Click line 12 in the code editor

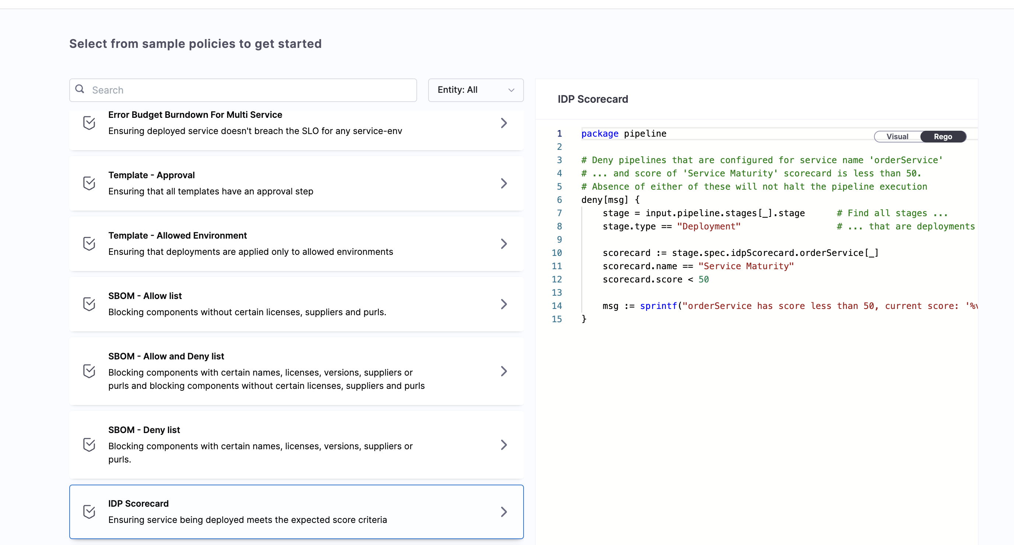[x=655, y=279]
